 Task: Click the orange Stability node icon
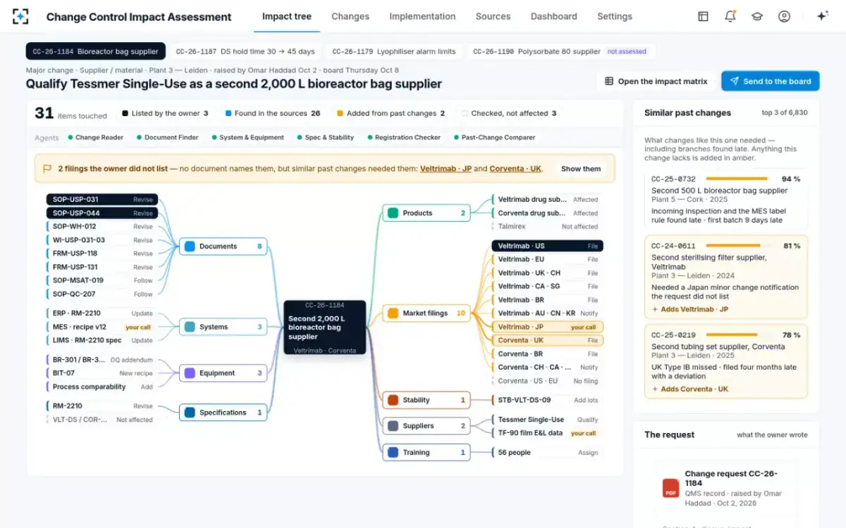coord(393,400)
